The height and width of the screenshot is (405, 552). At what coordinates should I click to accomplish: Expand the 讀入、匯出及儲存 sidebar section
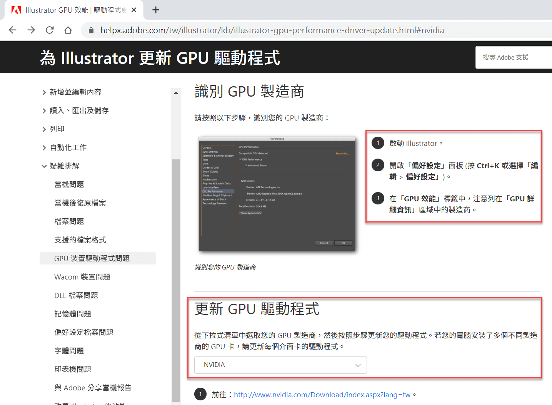75,110
